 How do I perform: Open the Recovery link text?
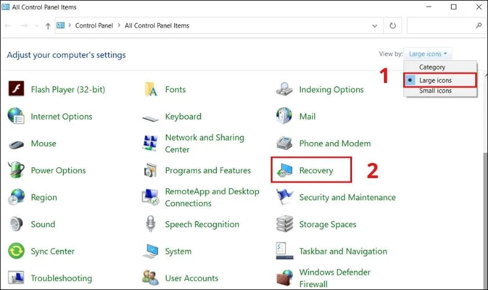pos(316,171)
